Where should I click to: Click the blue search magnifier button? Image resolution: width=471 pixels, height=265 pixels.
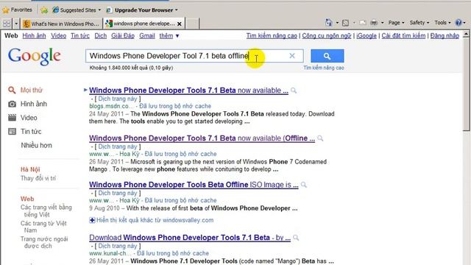click(x=327, y=56)
